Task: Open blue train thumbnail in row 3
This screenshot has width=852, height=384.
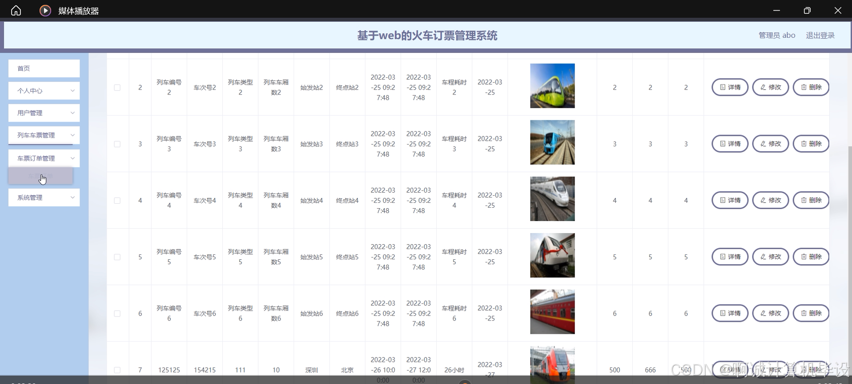Action: point(552,142)
